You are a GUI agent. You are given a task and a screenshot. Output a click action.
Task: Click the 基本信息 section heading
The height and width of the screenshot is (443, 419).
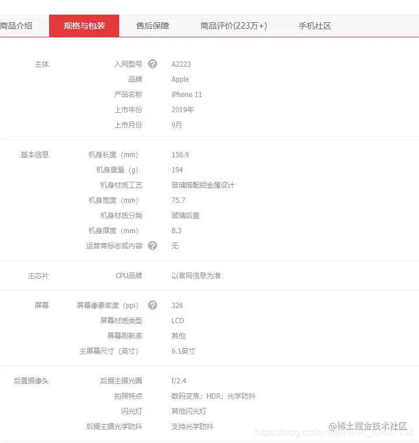[x=34, y=155]
